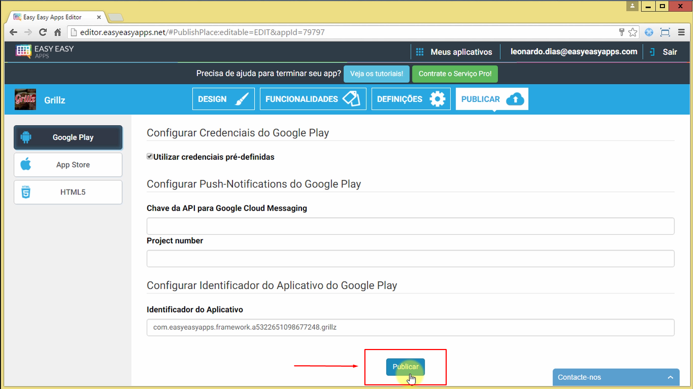This screenshot has height=389, width=693.
Task: Select the Easy Easy Apps Editor browser tab
Action: tap(52, 17)
